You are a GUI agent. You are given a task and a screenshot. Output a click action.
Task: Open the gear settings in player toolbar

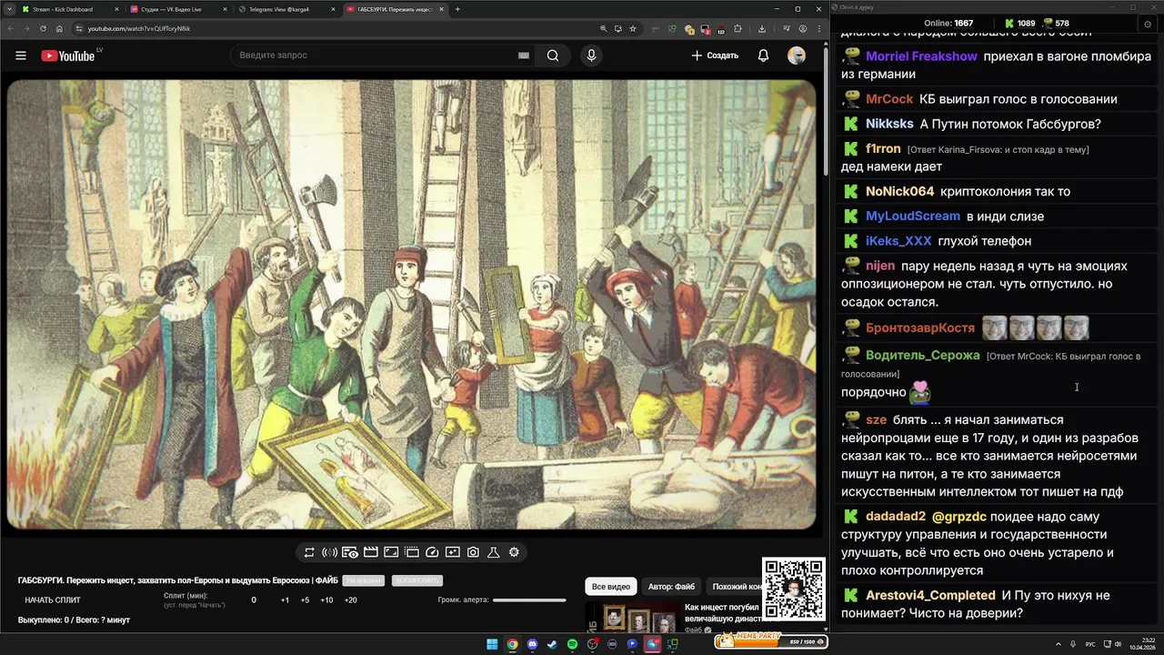pyautogui.click(x=514, y=552)
